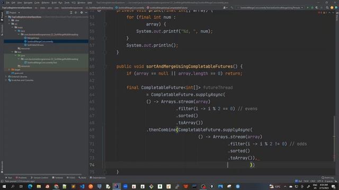
Task: Open Project panel settings gear
Action: click(82, 13)
